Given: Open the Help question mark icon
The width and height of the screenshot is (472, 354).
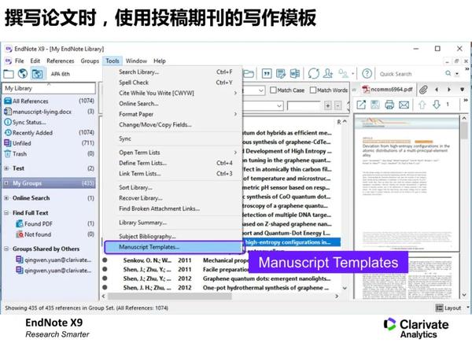Looking at the screenshot, I should click(x=367, y=74).
